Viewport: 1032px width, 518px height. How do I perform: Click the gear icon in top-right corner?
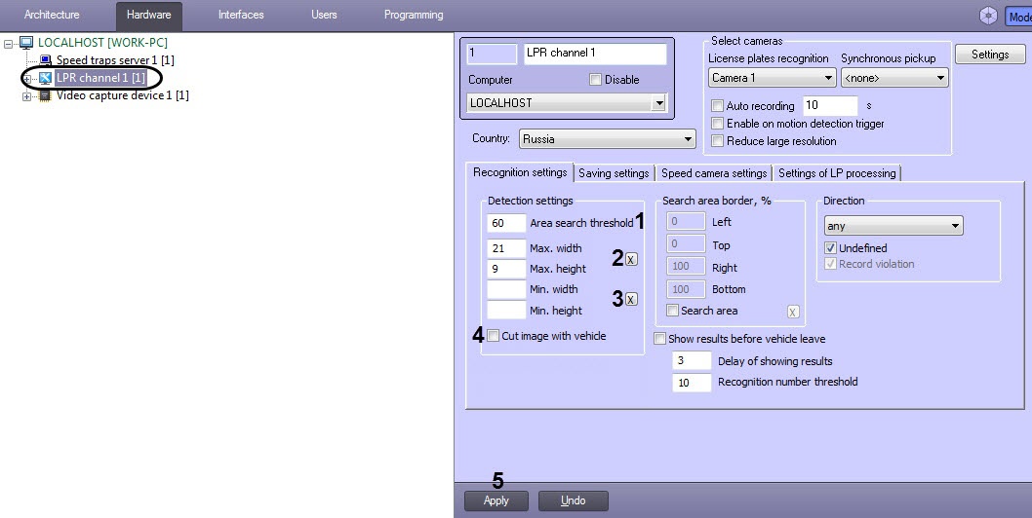point(988,16)
